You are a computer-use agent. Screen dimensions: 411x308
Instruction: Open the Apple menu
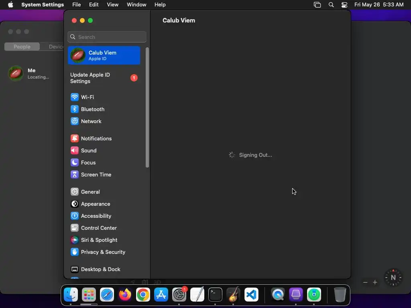10,5
